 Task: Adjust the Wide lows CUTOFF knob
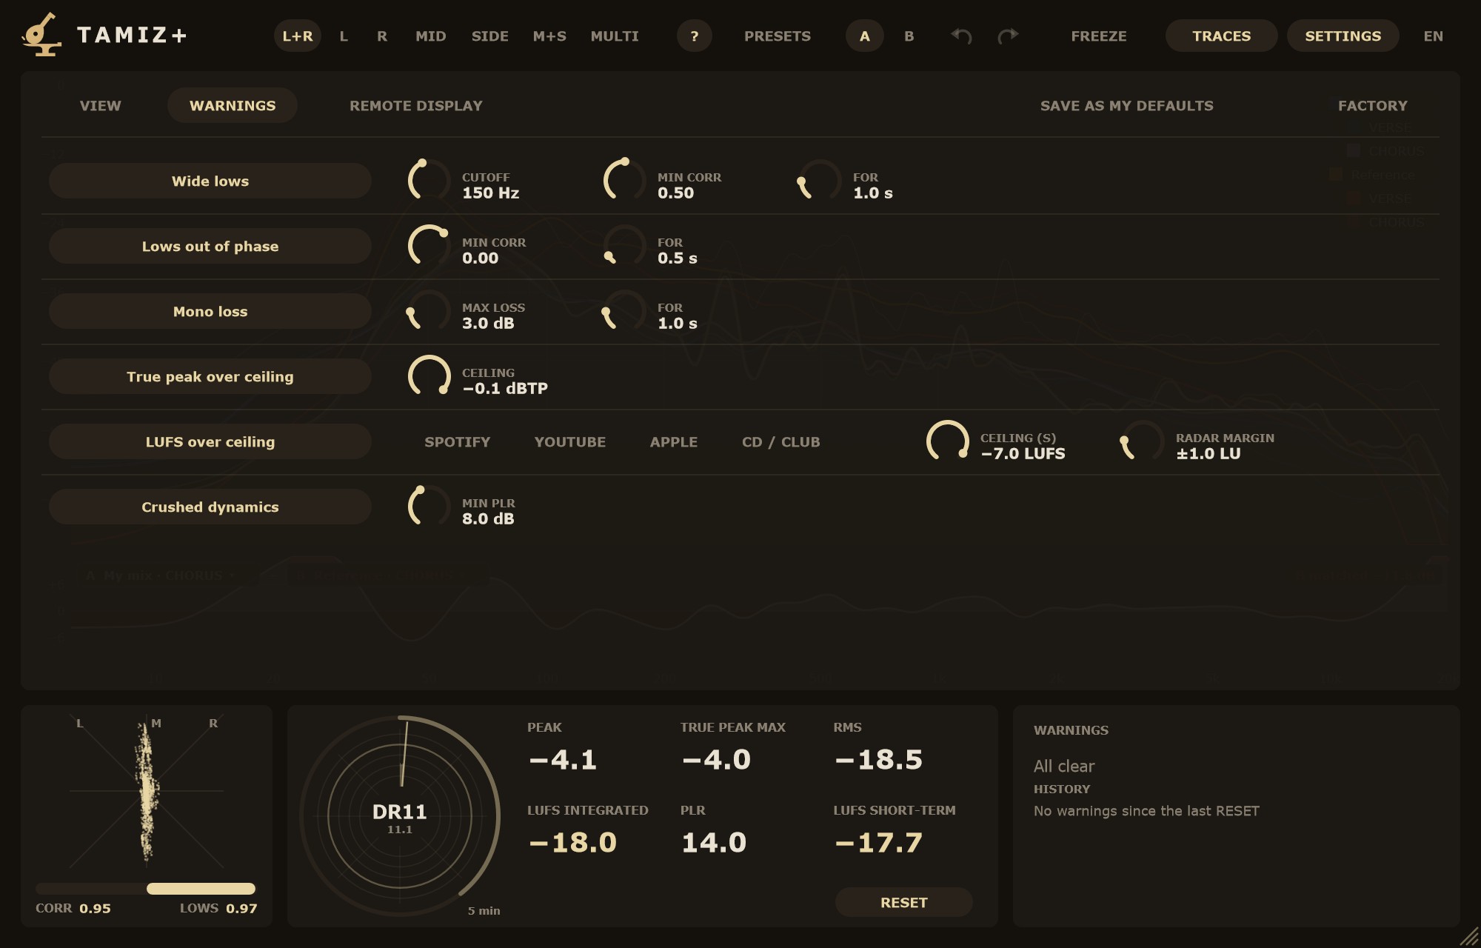coord(429,181)
